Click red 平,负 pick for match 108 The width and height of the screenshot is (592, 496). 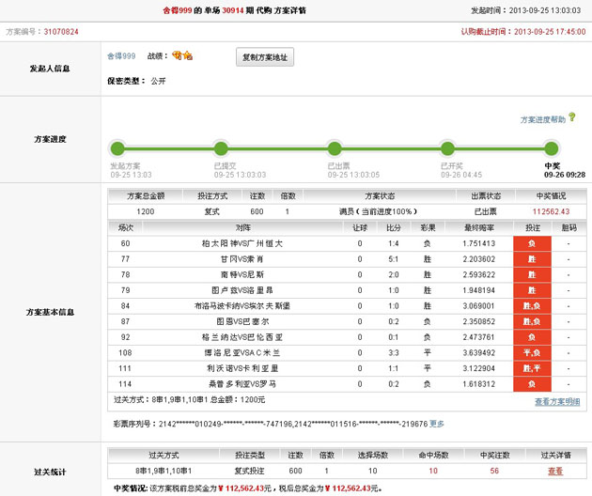coord(532,352)
